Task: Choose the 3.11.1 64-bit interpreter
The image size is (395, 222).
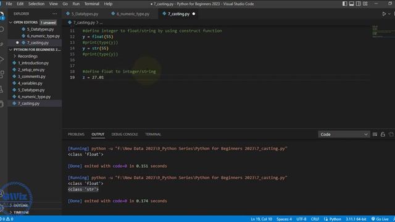Action: 355,219
